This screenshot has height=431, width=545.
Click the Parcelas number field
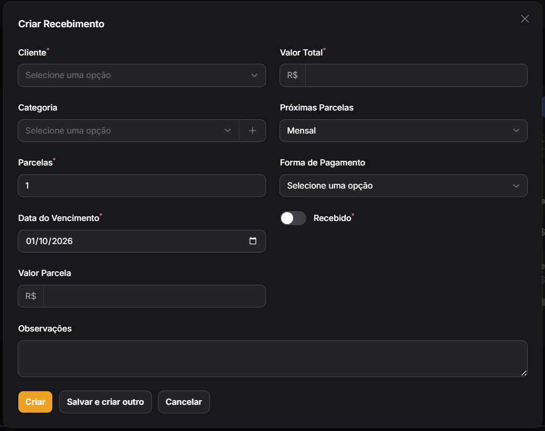click(x=142, y=185)
